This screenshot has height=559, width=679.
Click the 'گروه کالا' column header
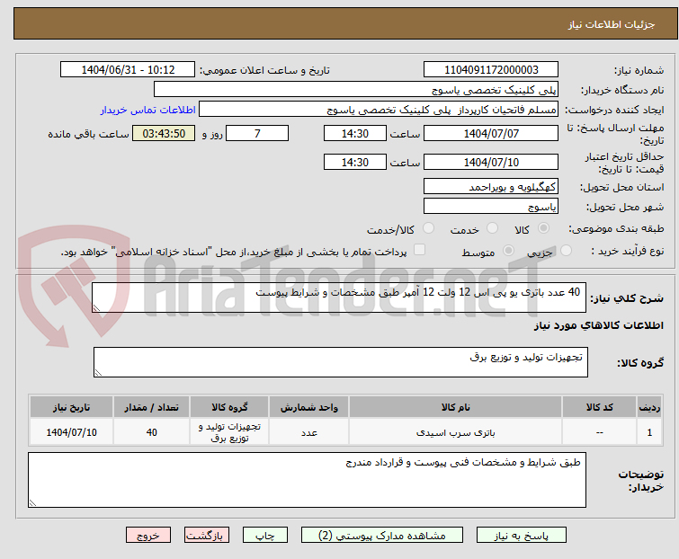point(229,407)
